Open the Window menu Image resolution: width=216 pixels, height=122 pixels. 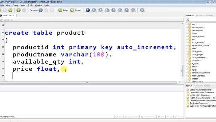[38, 5]
